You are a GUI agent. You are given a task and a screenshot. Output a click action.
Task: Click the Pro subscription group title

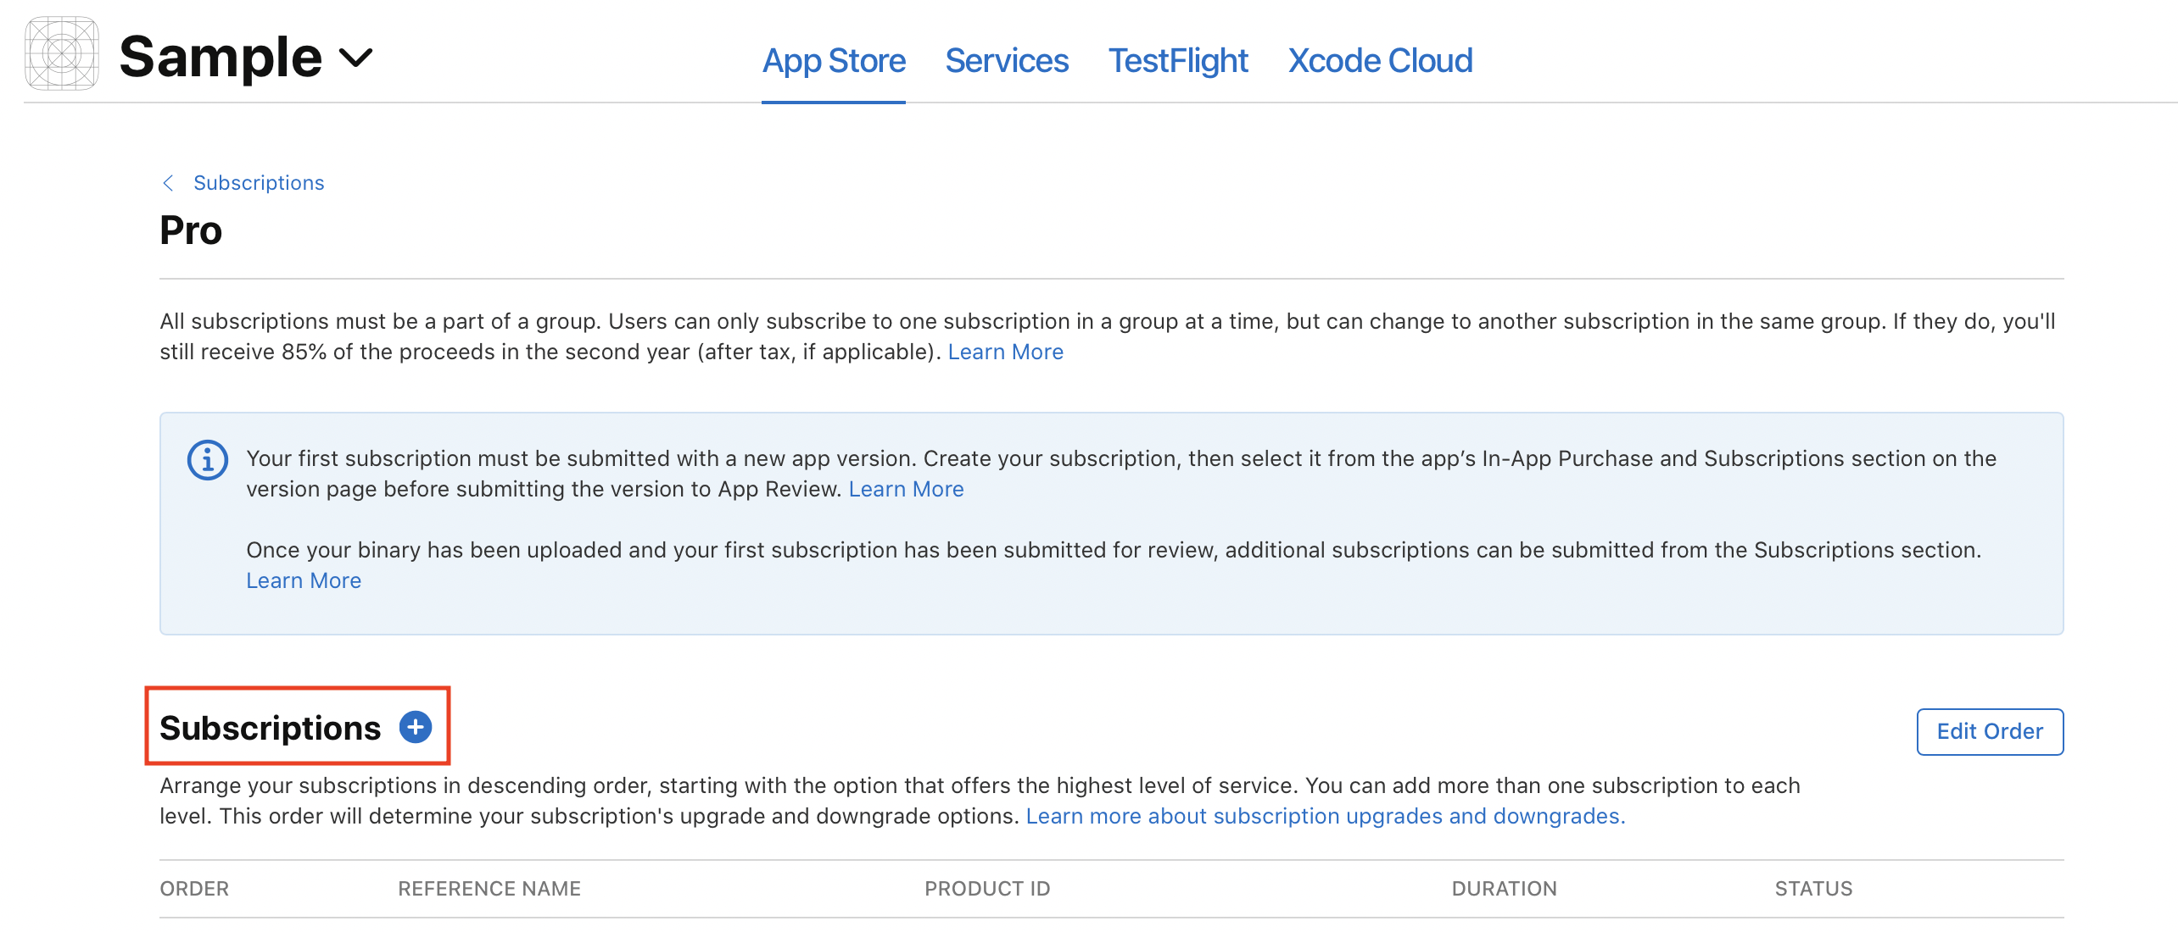click(190, 230)
